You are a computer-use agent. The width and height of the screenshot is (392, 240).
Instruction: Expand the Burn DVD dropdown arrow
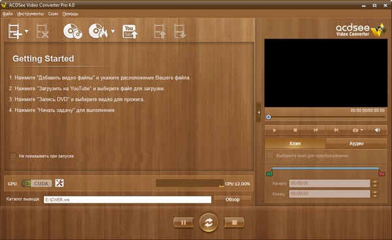(113, 31)
